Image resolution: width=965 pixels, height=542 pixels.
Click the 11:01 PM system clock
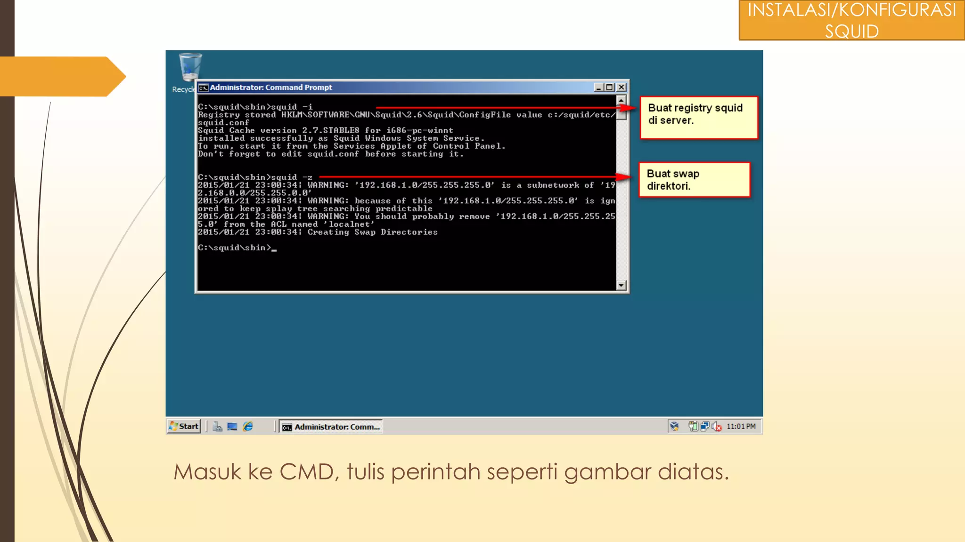pos(741,426)
